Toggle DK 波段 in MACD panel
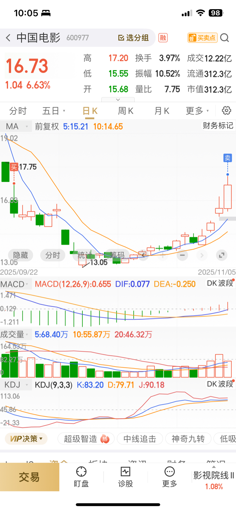 pos(220,283)
